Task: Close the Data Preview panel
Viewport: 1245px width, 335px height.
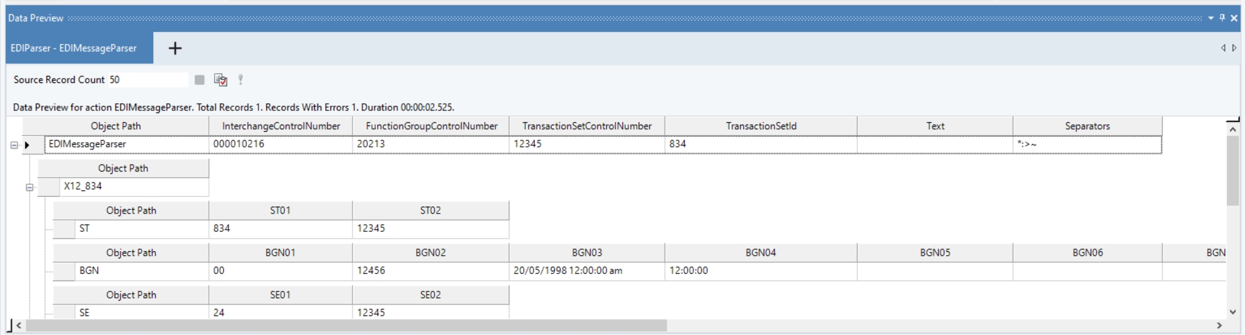Action: click(x=1234, y=18)
